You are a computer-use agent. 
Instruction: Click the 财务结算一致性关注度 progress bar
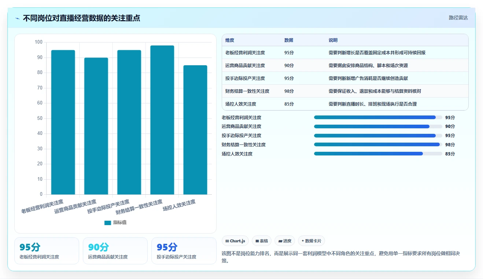[378, 144]
